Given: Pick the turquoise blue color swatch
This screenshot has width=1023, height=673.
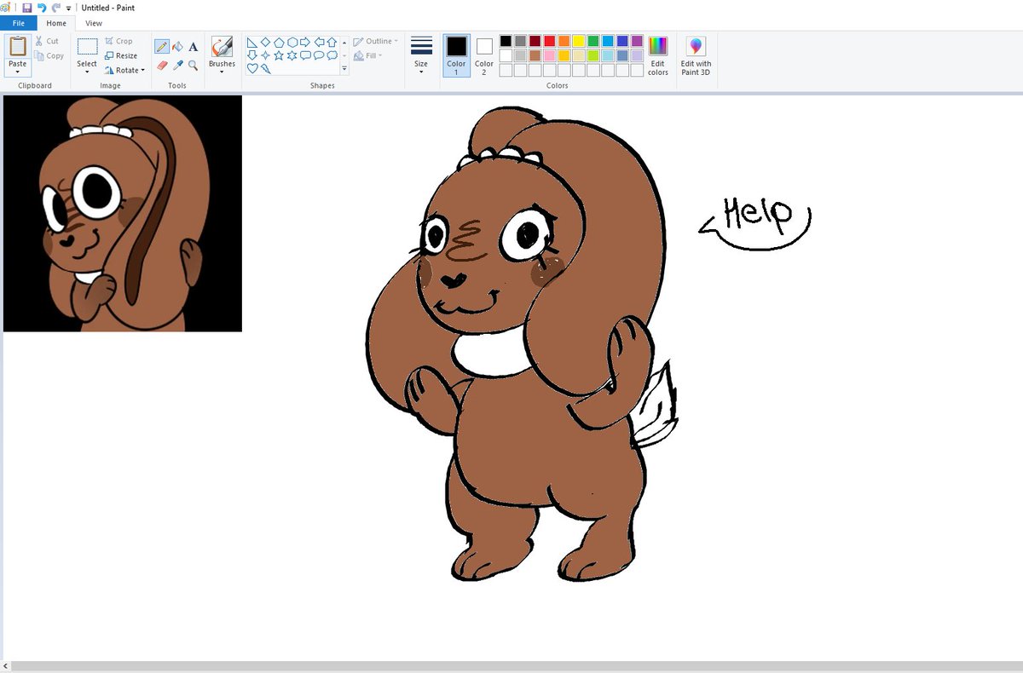Looking at the screenshot, I should pos(608,41).
